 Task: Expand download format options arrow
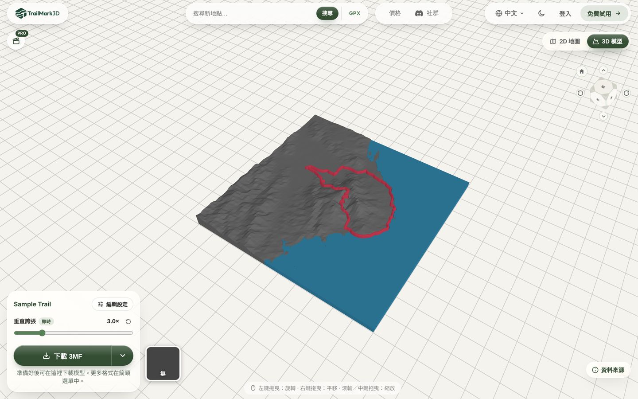(123, 356)
